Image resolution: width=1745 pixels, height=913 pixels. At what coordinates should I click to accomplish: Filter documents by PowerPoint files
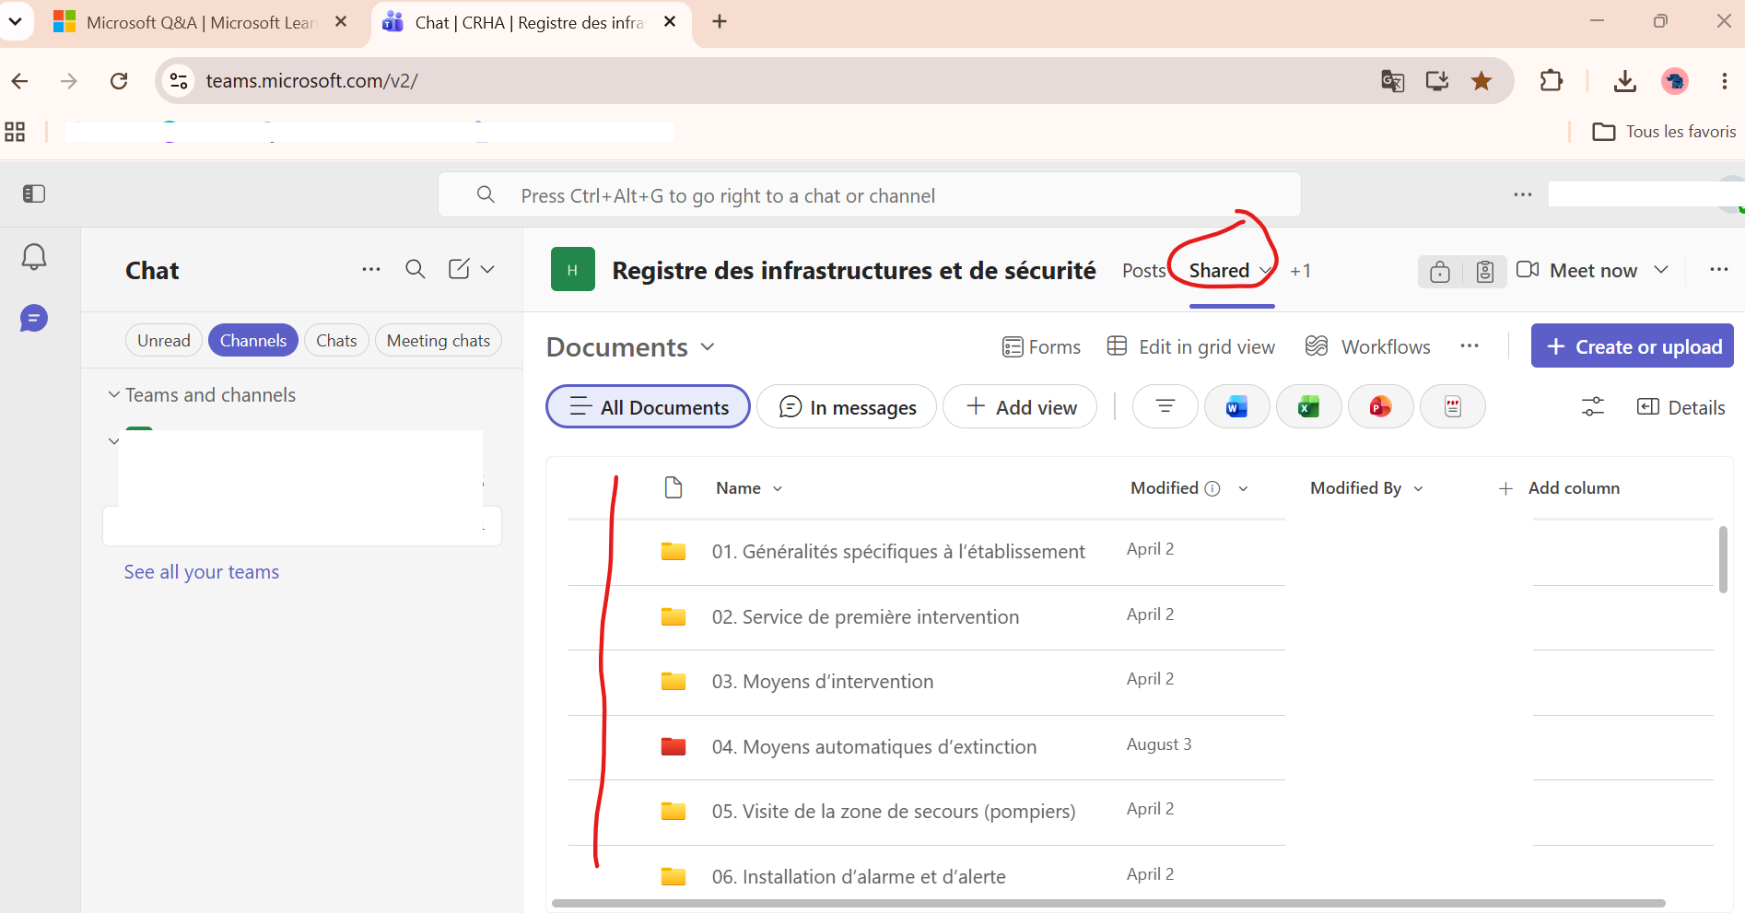click(x=1380, y=406)
